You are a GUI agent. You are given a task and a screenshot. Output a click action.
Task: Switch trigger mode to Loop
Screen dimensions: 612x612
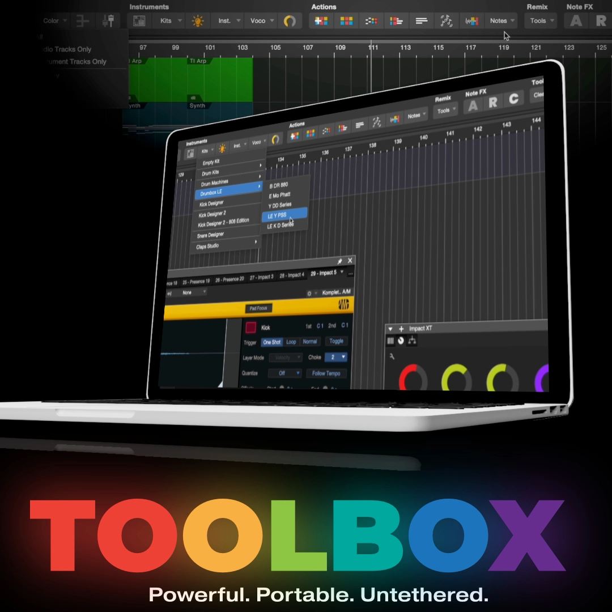(x=291, y=342)
